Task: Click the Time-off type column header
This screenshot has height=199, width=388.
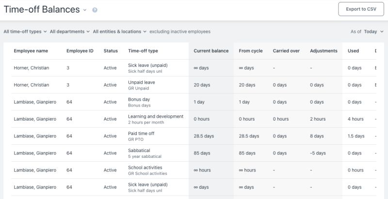Action: pyautogui.click(x=143, y=51)
